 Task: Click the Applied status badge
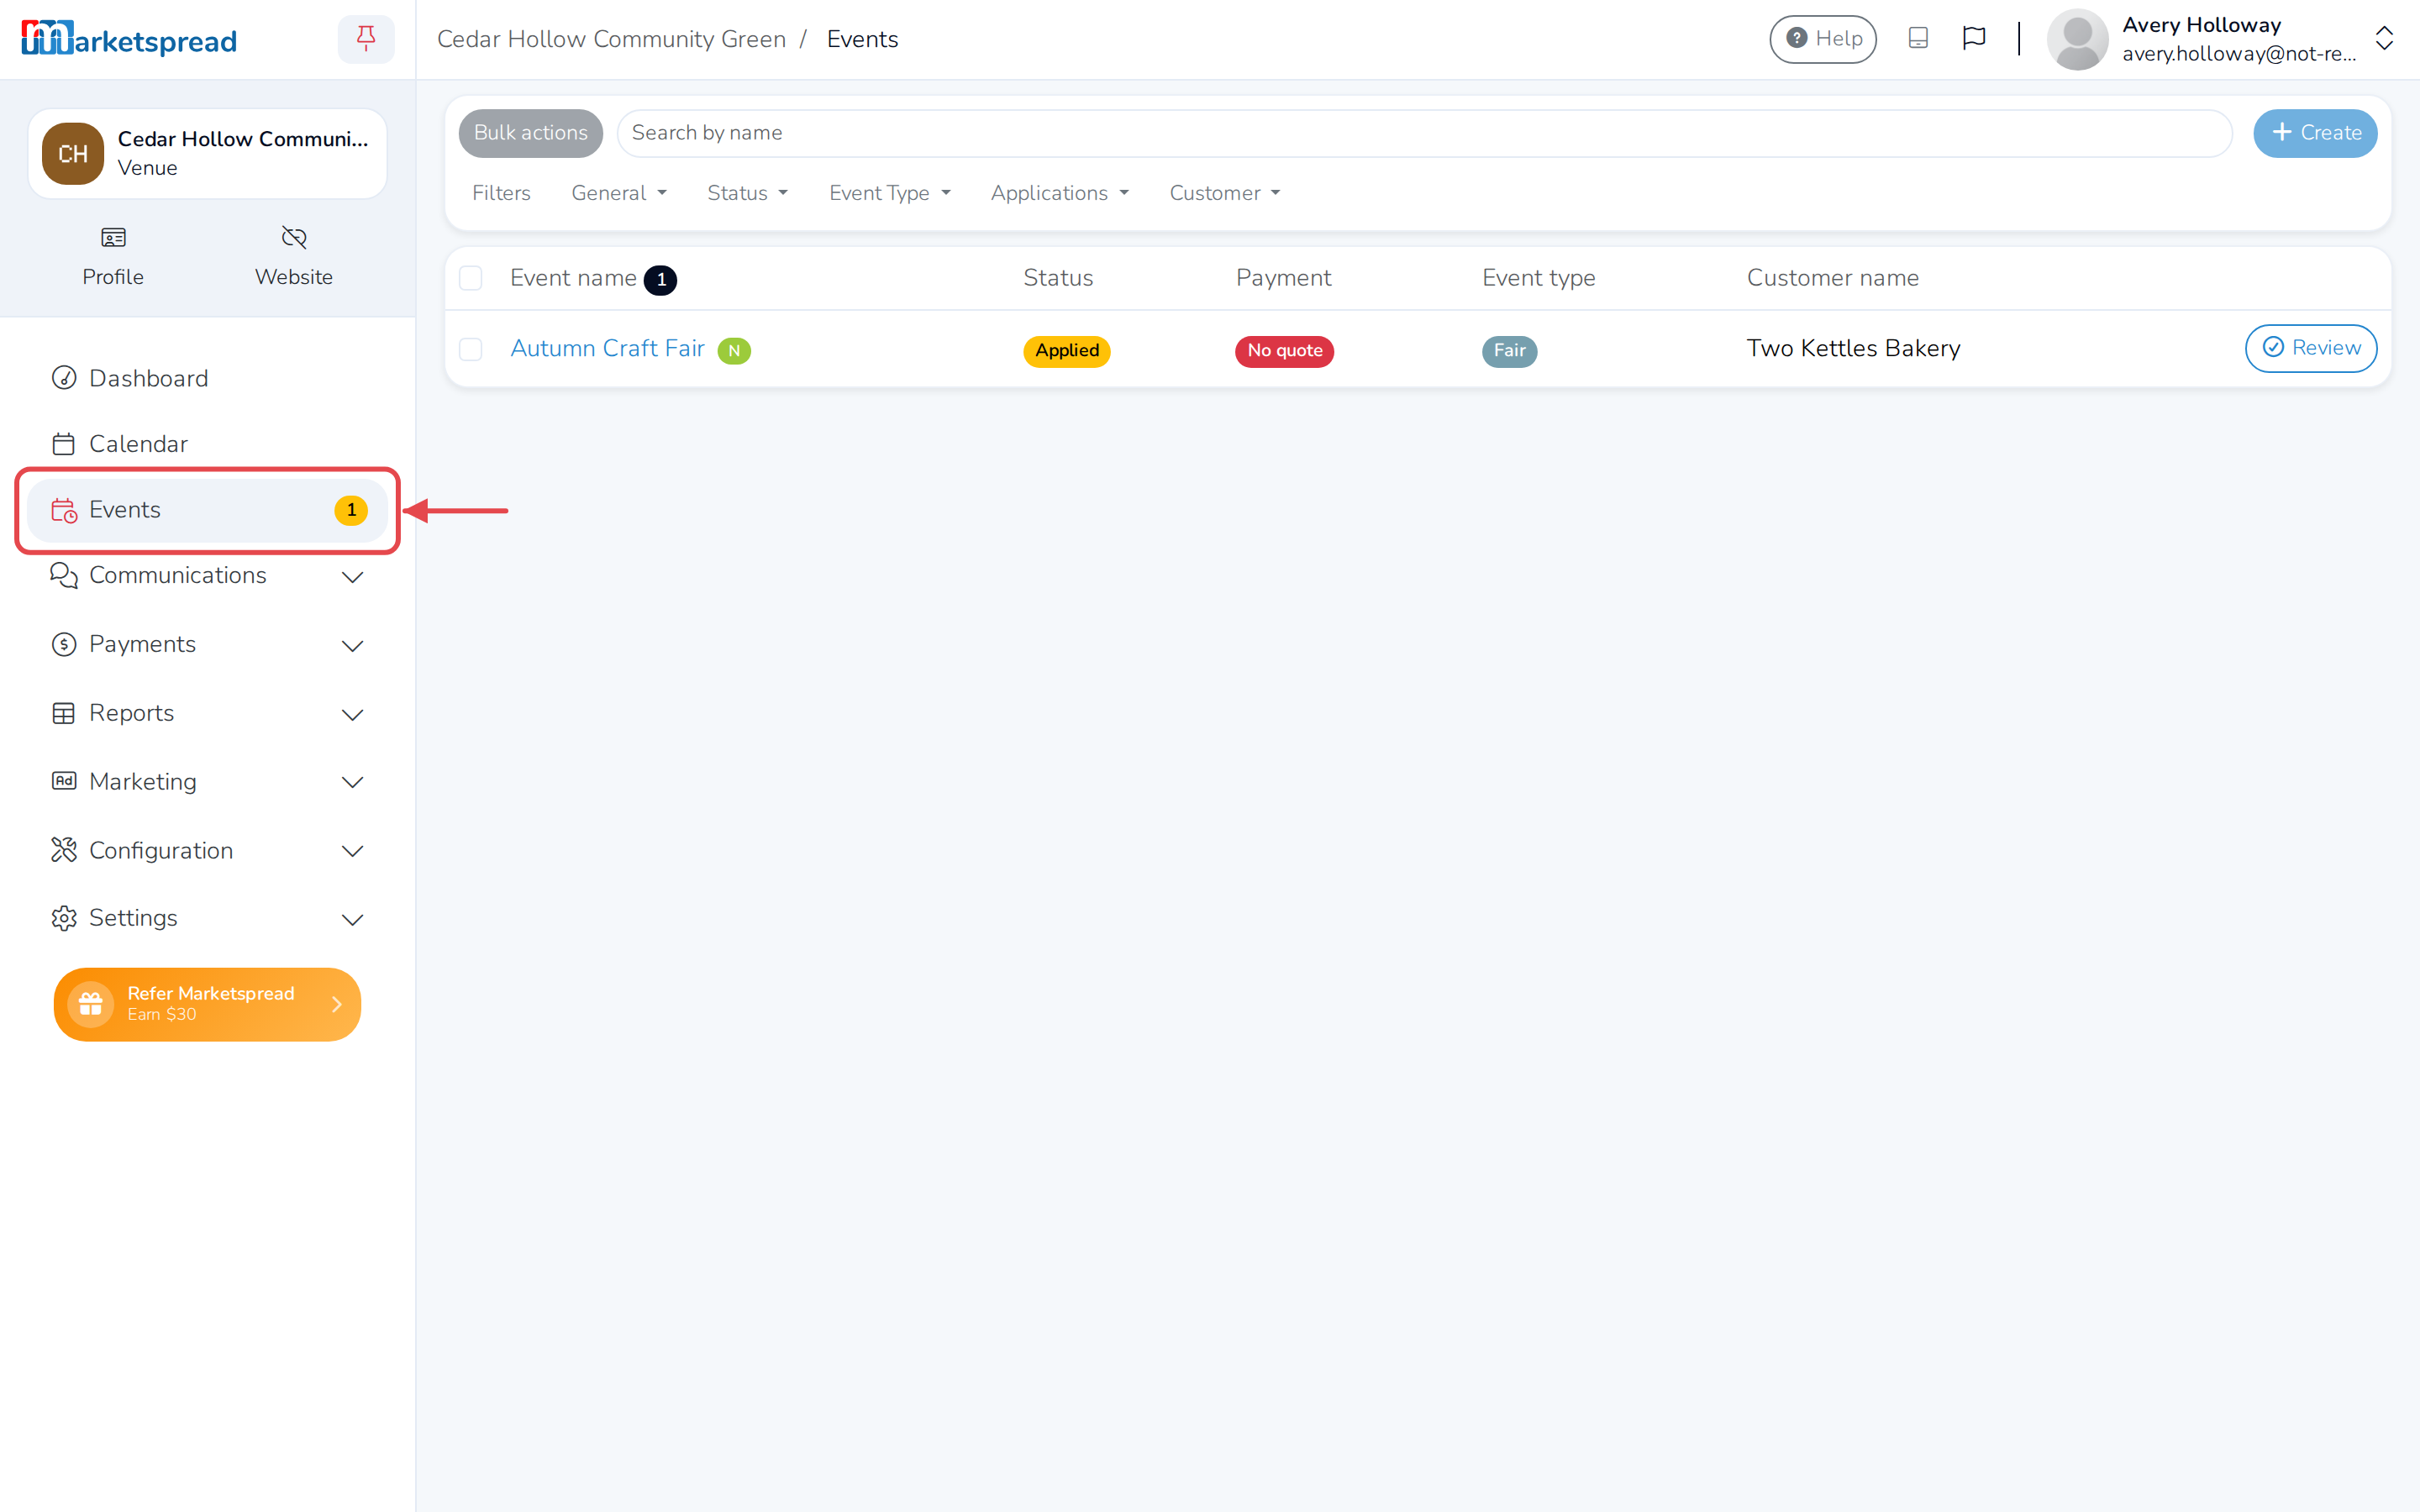(1066, 350)
